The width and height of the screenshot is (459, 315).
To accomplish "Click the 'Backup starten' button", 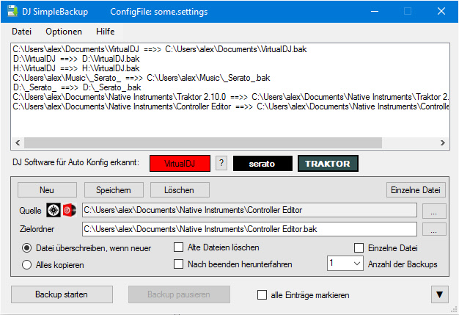I will 62,294.
